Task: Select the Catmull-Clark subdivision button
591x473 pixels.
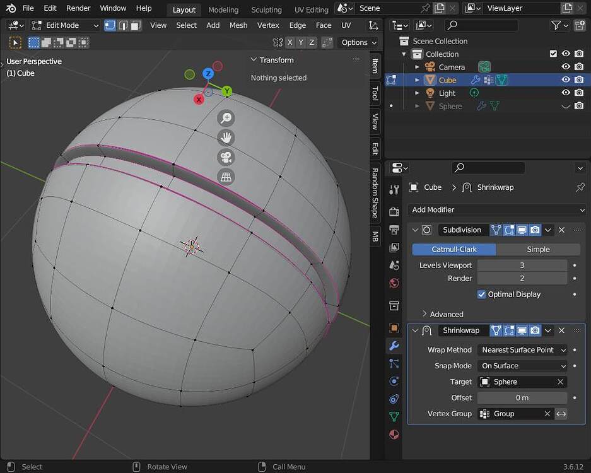Action: coord(454,250)
